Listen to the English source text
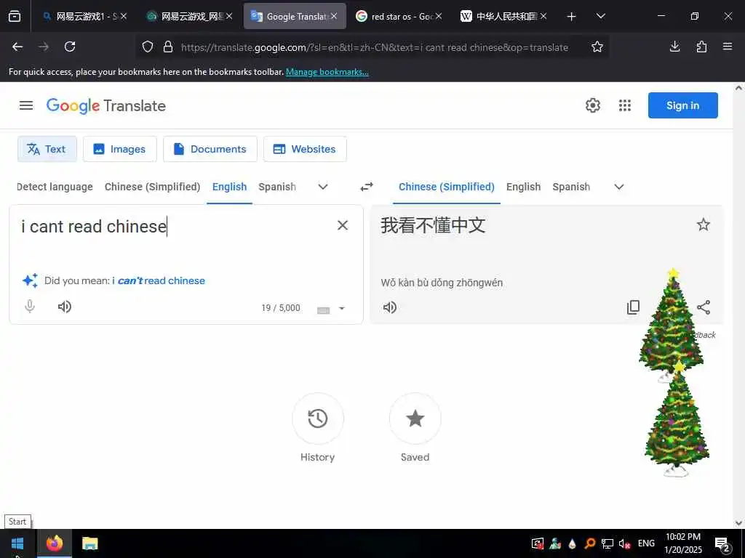This screenshot has width=745, height=558. point(64,307)
